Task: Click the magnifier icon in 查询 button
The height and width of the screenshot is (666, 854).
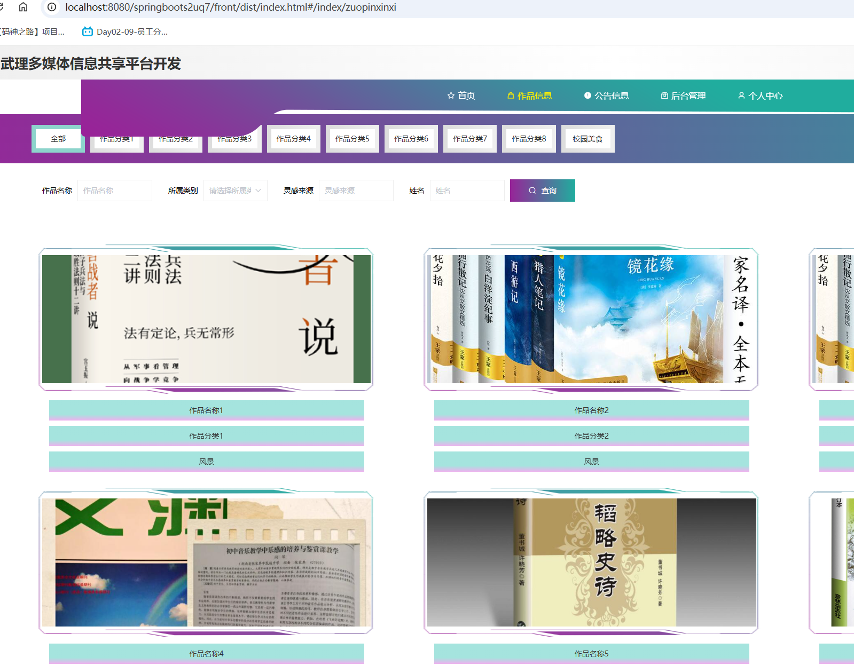Action: 532,191
